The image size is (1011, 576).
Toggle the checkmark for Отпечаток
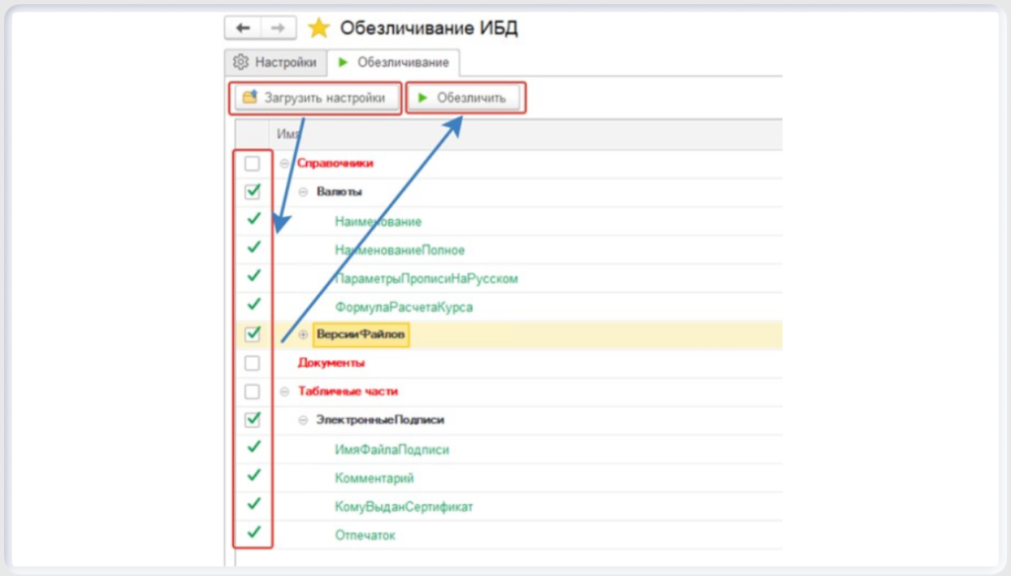253,534
